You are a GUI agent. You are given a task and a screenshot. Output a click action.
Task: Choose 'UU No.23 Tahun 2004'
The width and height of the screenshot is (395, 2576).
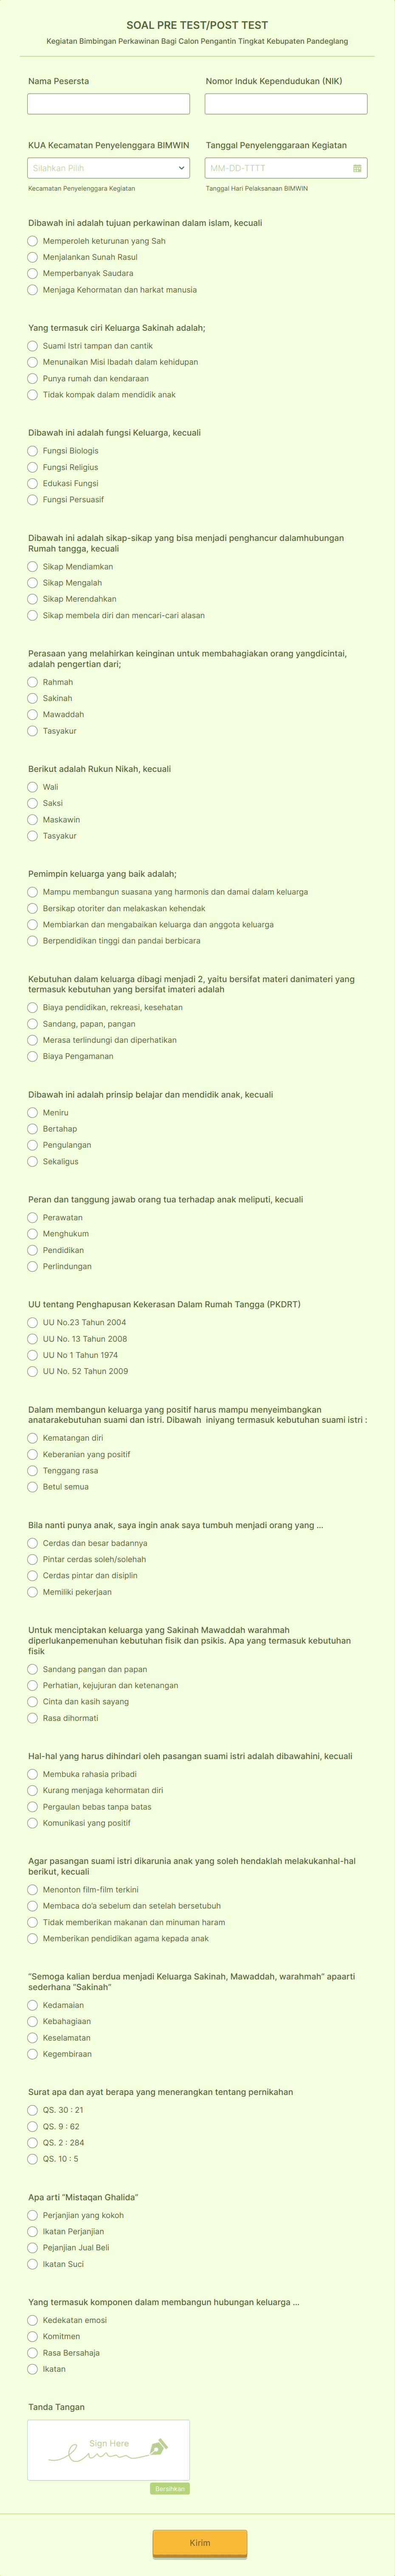tap(31, 1323)
